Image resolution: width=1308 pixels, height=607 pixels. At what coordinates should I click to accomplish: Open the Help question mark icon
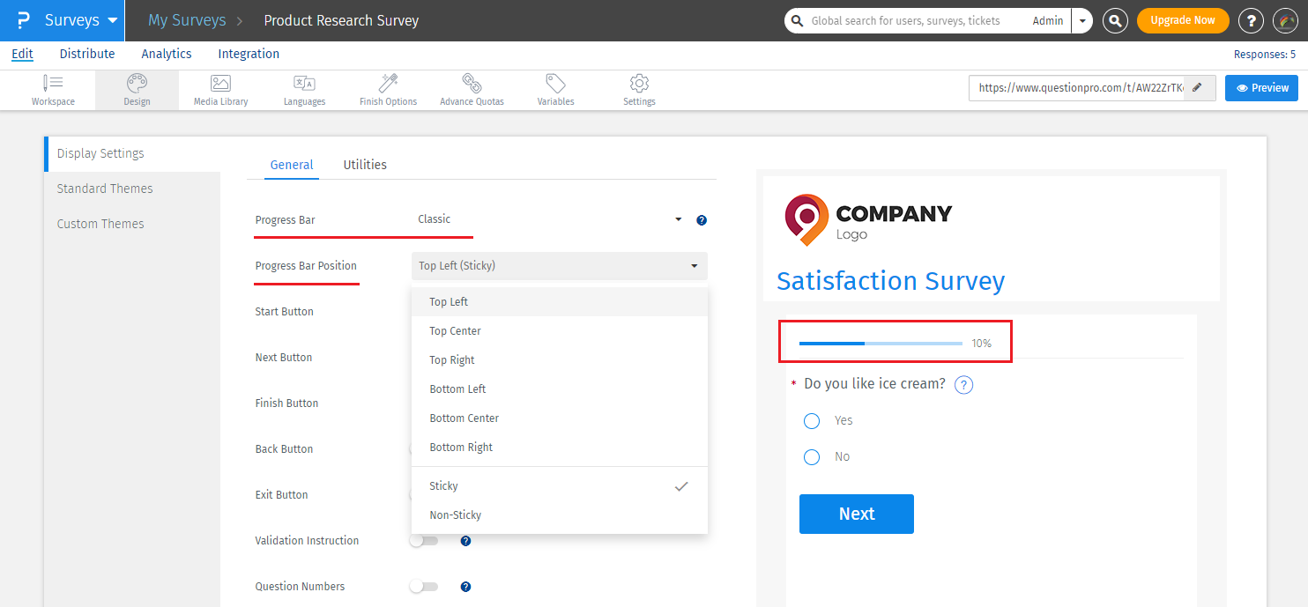(x=1251, y=19)
